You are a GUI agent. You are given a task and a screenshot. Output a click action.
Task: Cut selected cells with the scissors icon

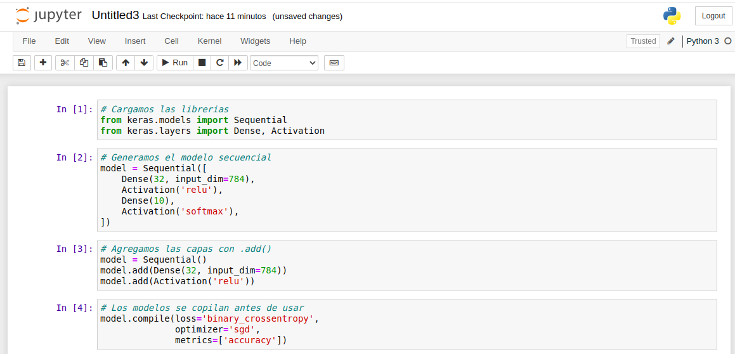tap(65, 63)
